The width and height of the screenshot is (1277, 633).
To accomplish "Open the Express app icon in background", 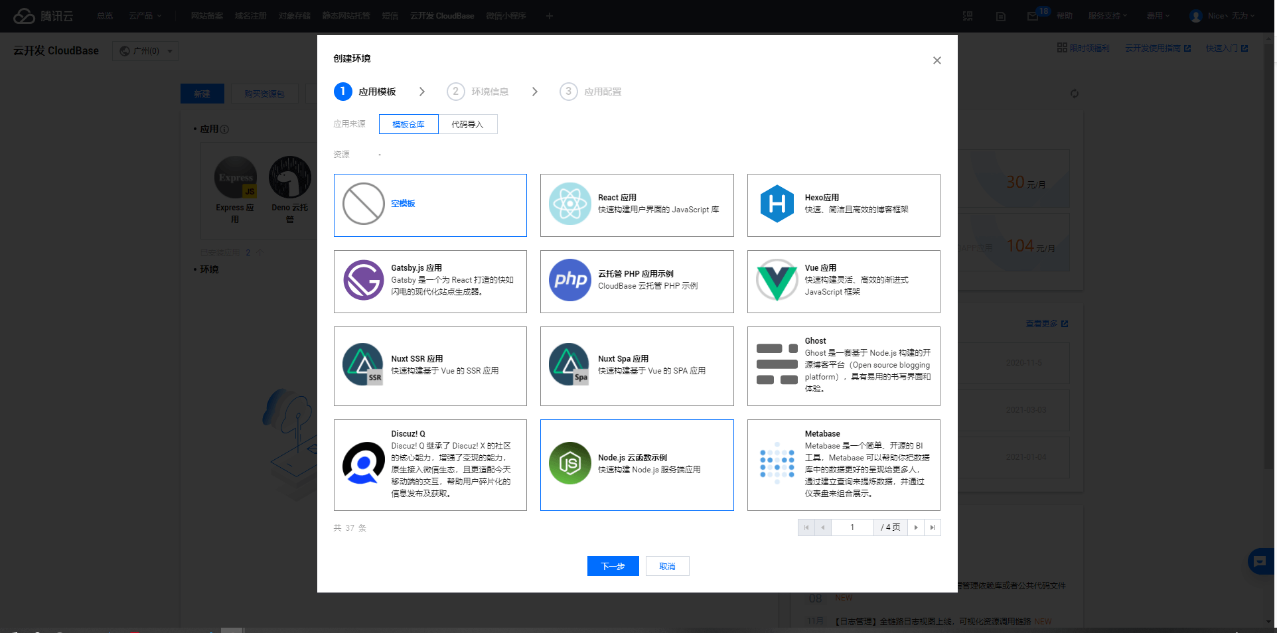I will [235, 177].
